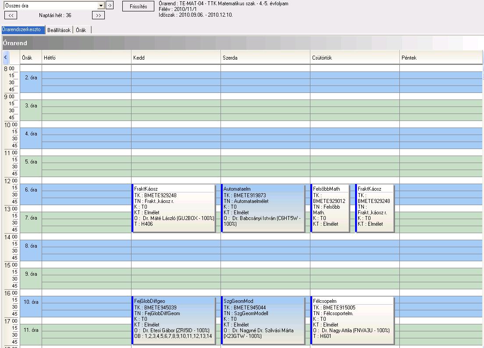484x348 pixels.
Task: Click the "TK : BMETE915005" code line
Action: click(x=335, y=308)
